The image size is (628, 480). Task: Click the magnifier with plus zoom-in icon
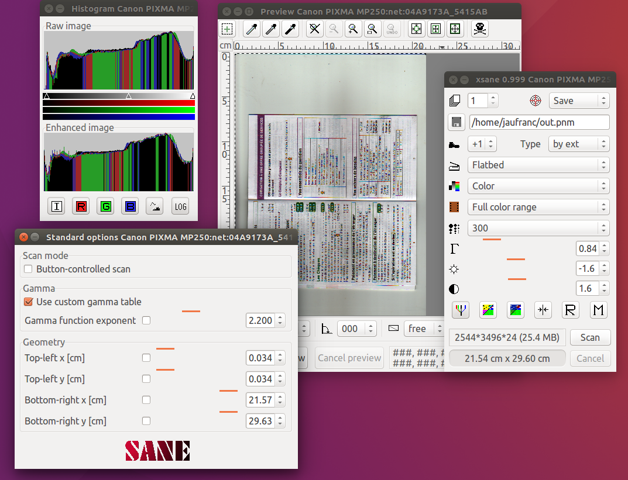pos(353,29)
